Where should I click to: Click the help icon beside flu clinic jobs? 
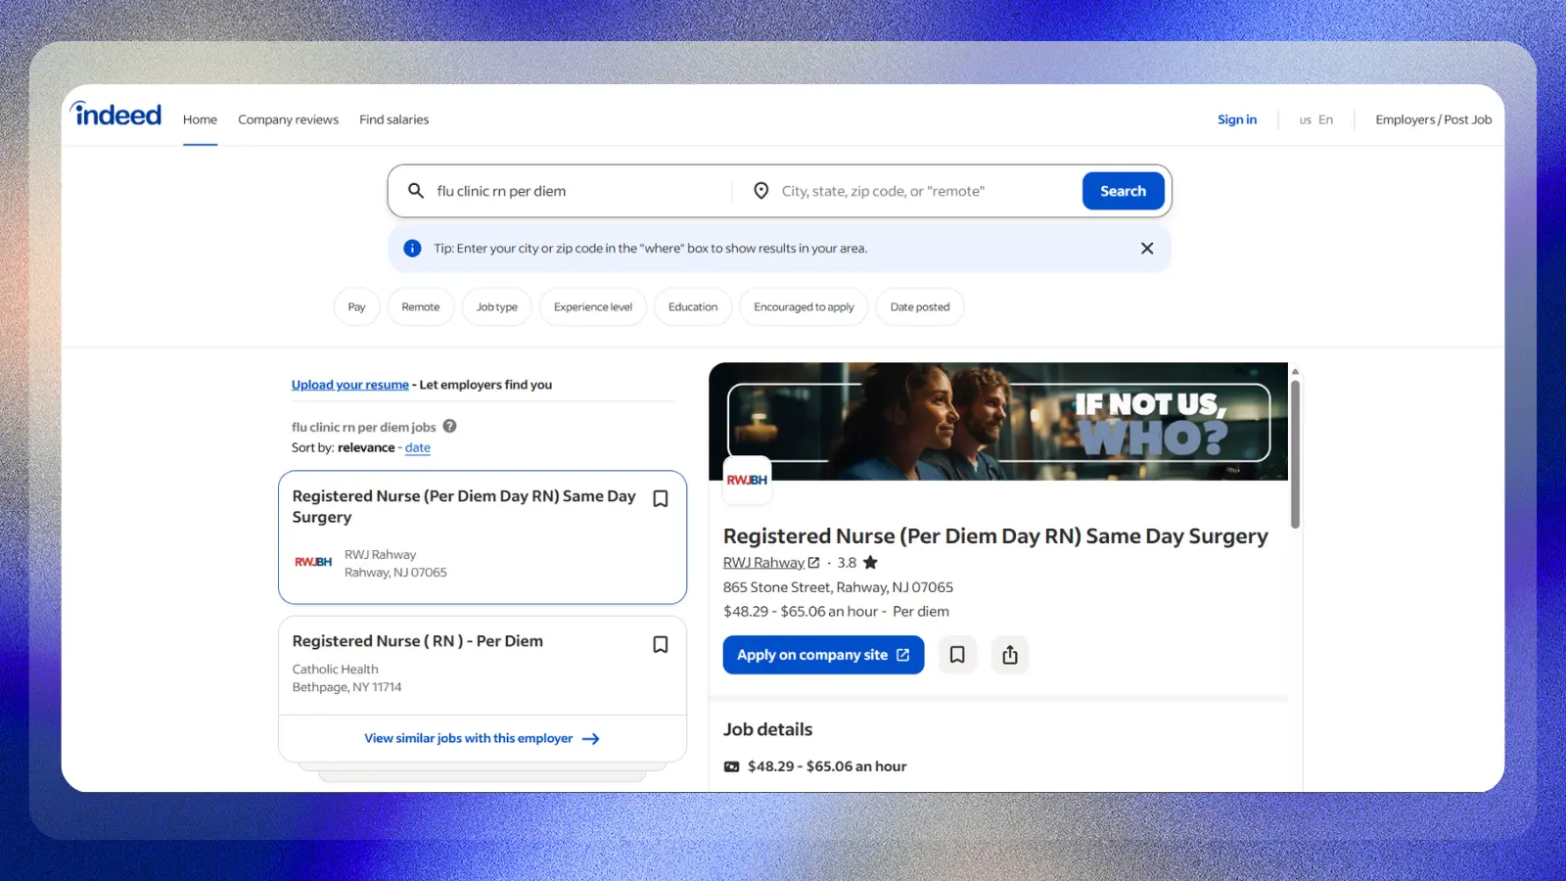pyautogui.click(x=450, y=426)
